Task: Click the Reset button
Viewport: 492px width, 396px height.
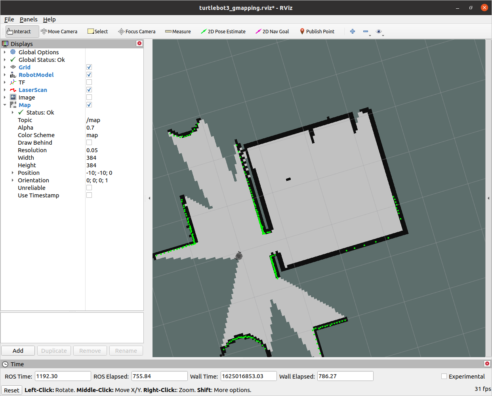Action: tap(11, 390)
